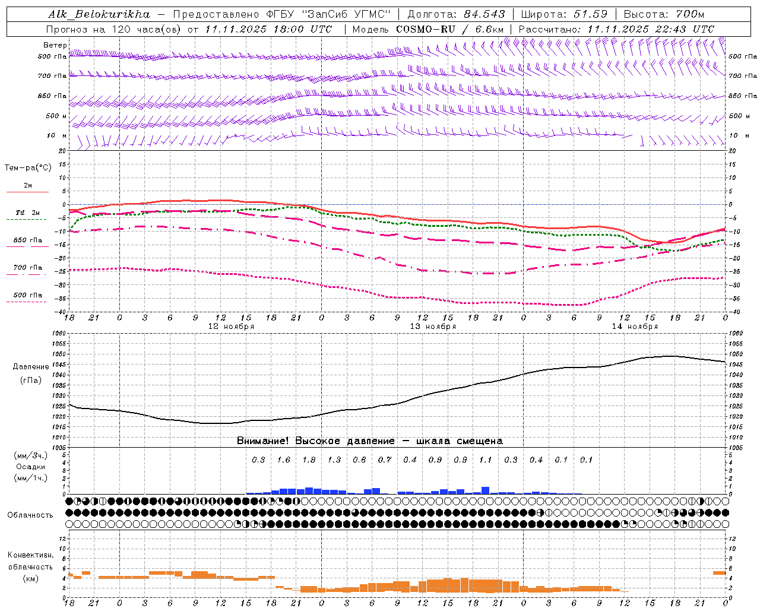Viewport: 760px width, 608px height.
Task: Click the Рассчитано: 11.11.2025 22:43 UTC timestamp
Action: pyautogui.click(x=616, y=29)
